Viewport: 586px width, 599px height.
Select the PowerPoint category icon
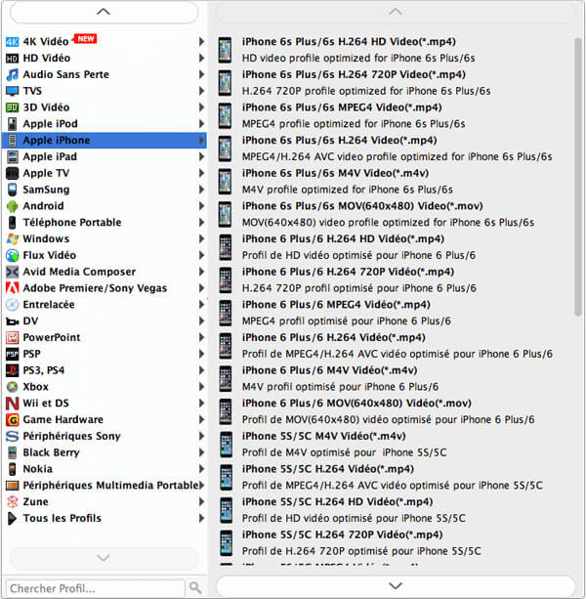point(12,337)
